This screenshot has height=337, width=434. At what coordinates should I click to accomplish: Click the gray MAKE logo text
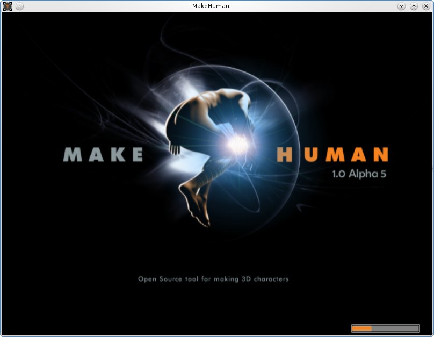(x=103, y=155)
